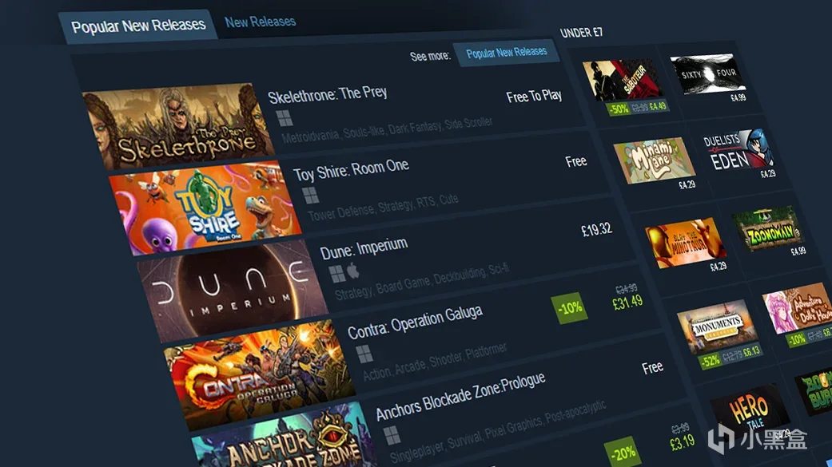
Task: Click Windows icon under Anchors Blockade Zone: Prologue
Action: pyautogui.click(x=392, y=435)
